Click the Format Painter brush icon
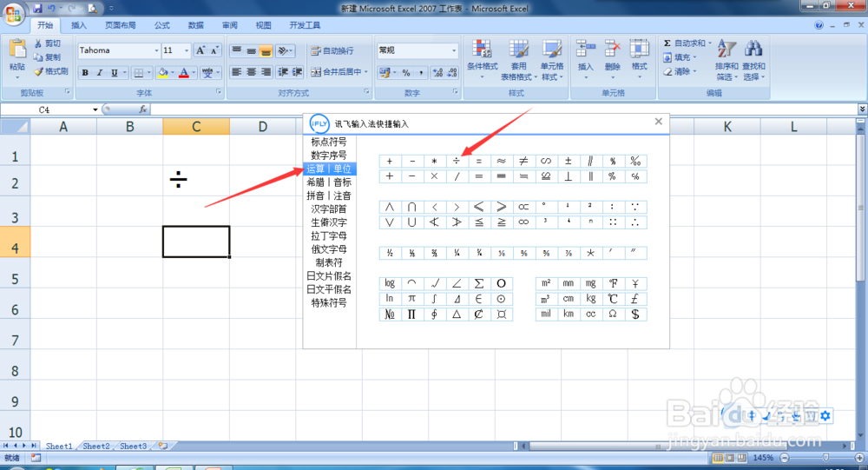The width and height of the screenshot is (868, 470). point(38,71)
